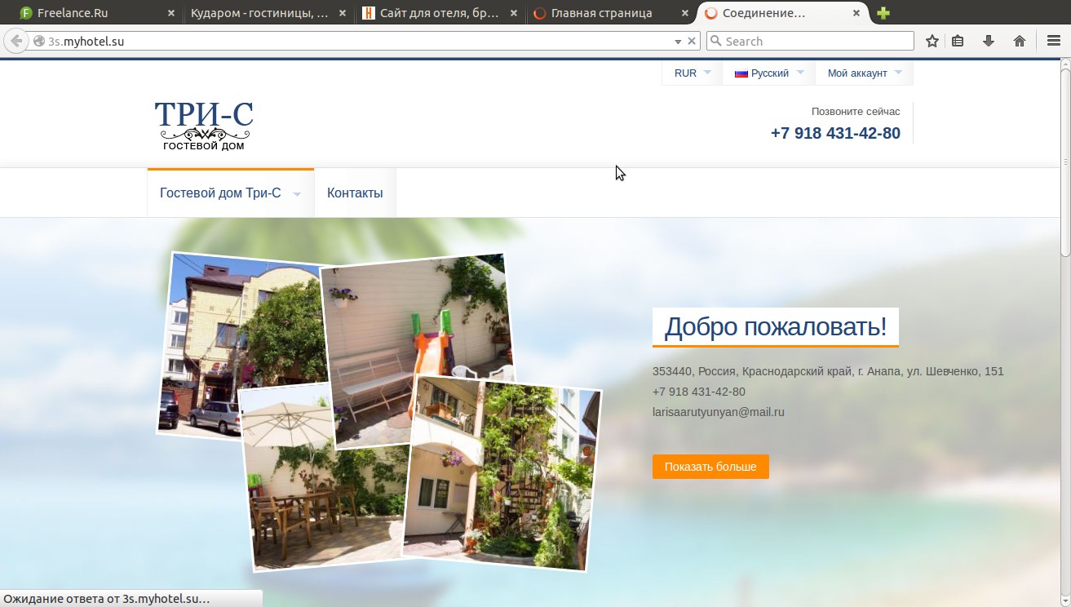Open the address bar history dropdown arrow

[678, 41]
